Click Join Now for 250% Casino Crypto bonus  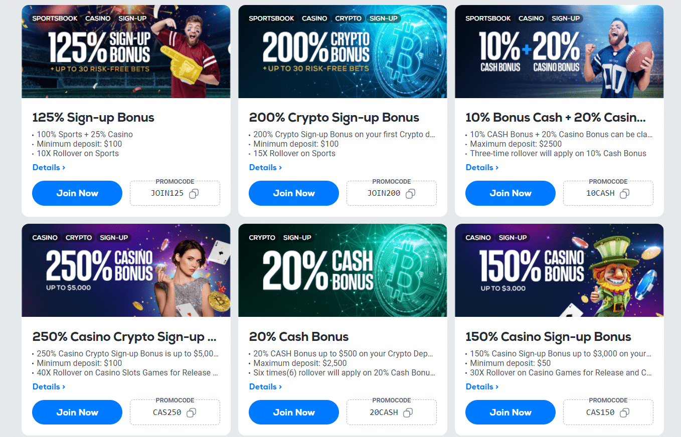coord(77,412)
